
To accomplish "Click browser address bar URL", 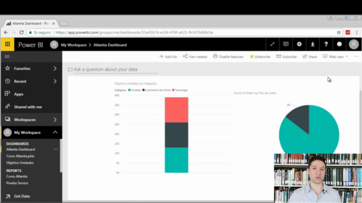I will point(134,33).
